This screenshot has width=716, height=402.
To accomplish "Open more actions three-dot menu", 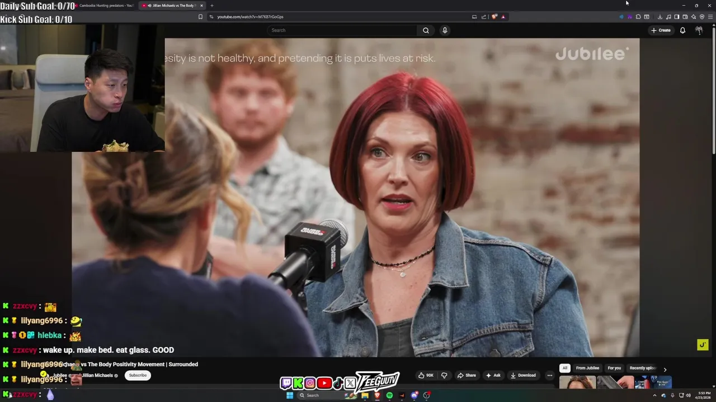I will [550, 375].
